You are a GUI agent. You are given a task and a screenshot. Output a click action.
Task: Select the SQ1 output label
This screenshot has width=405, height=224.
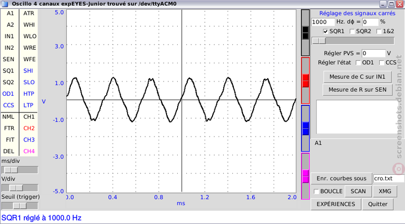pos(8,71)
